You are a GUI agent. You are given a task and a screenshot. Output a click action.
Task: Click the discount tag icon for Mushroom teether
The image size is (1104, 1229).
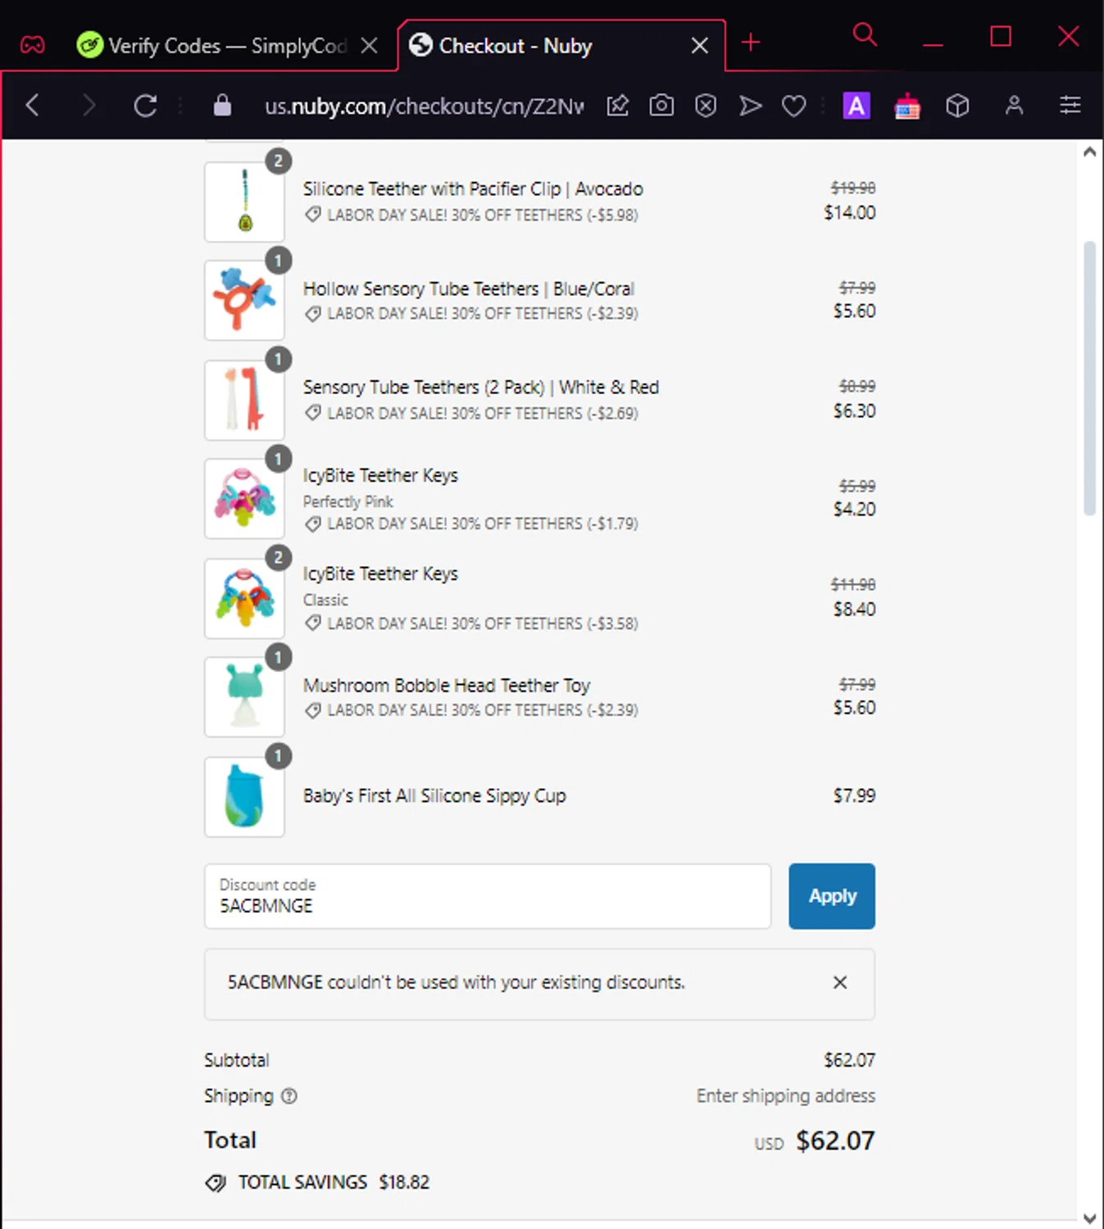tap(312, 710)
